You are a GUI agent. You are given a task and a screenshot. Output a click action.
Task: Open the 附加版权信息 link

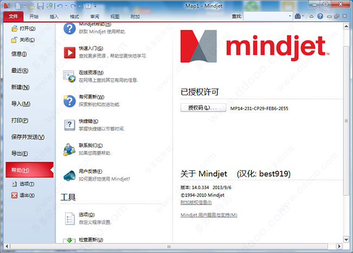point(196,203)
